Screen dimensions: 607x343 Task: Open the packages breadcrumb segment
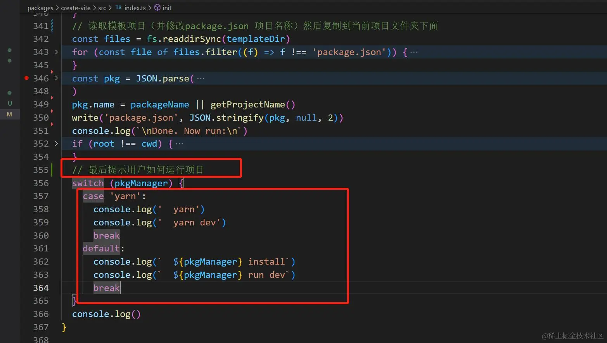click(40, 8)
